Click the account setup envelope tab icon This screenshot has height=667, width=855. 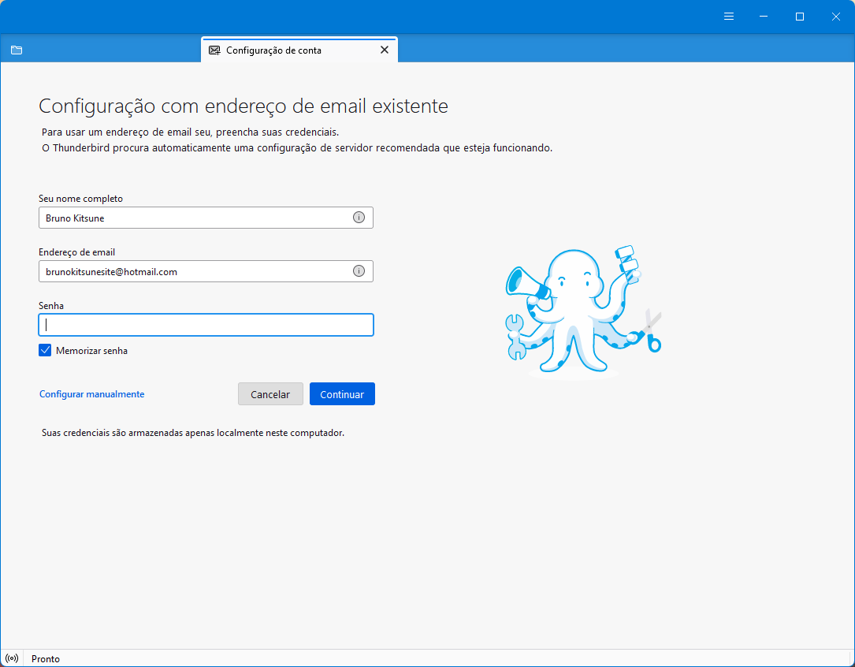tap(215, 50)
